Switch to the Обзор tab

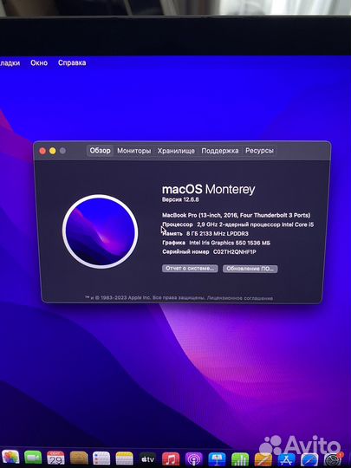pyautogui.click(x=100, y=151)
